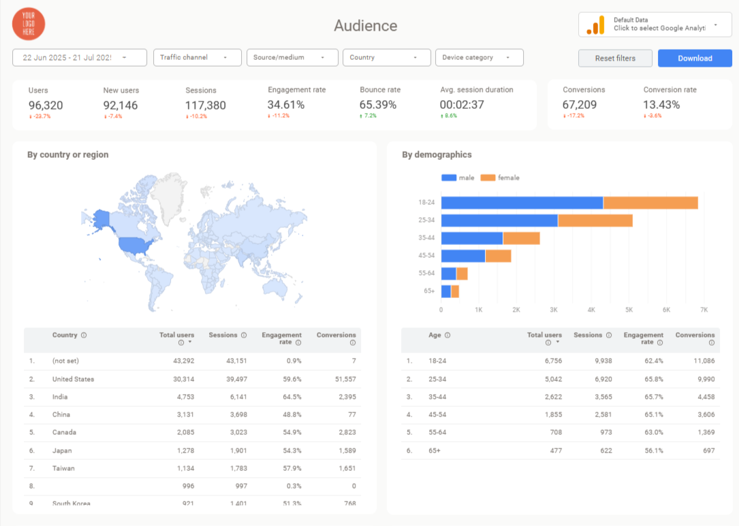The image size is (739, 526).
Task: Click the orange female bar for 45-54
Action: click(498, 256)
